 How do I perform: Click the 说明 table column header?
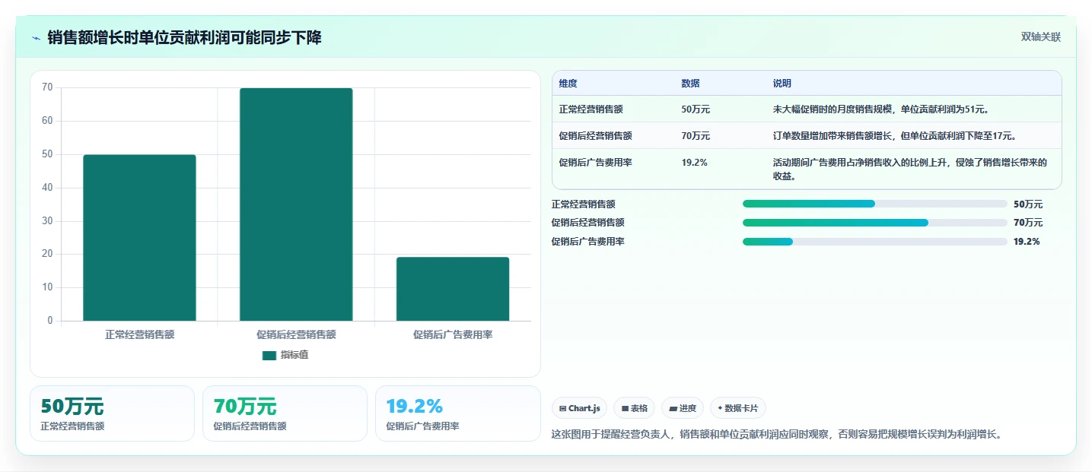pos(782,84)
